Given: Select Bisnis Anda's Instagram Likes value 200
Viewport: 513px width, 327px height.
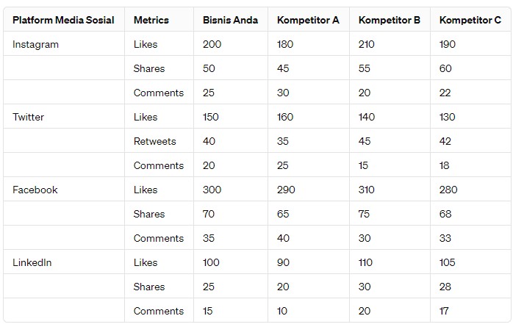Looking at the screenshot, I should coord(212,44).
